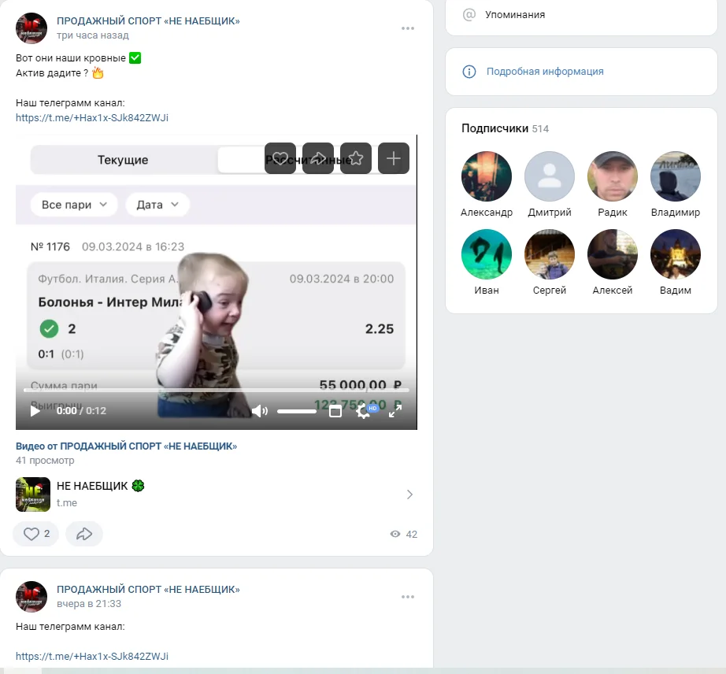Open the Подписчики subscribers list heading

tap(494, 128)
